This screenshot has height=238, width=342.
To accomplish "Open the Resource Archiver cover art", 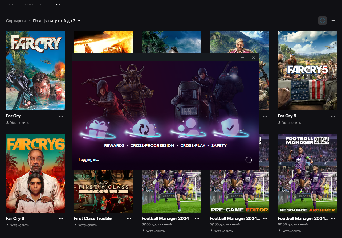I will tap(307, 173).
